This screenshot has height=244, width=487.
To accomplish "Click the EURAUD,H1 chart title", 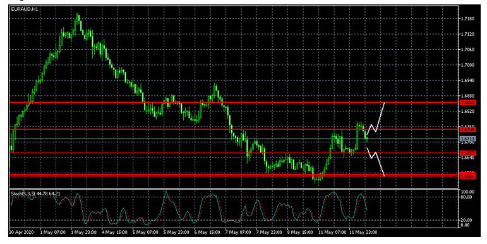I will click(x=25, y=9).
